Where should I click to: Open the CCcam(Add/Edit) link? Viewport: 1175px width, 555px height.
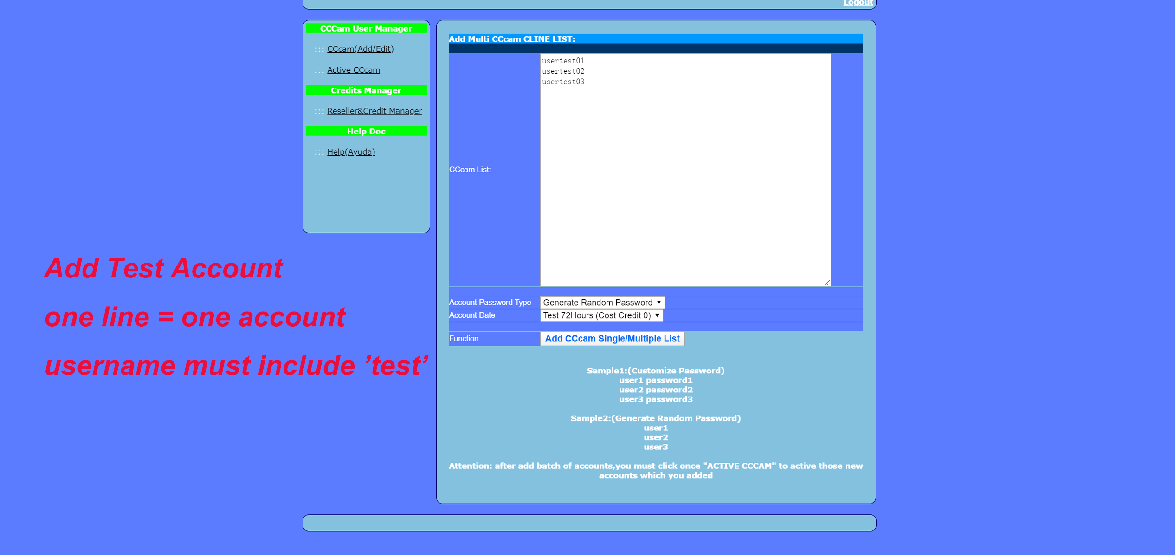pyautogui.click(x=360, y=49)
